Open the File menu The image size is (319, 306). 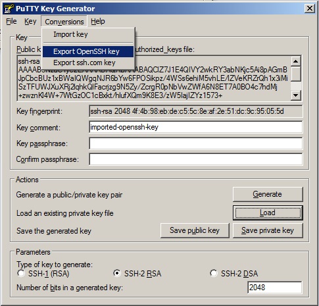point(11,22)
